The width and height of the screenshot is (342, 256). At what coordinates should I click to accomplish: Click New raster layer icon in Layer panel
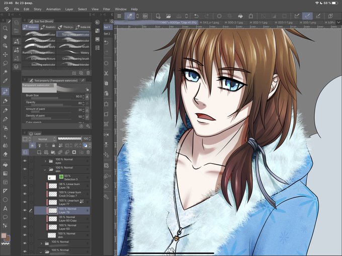[x=39, y=152]
